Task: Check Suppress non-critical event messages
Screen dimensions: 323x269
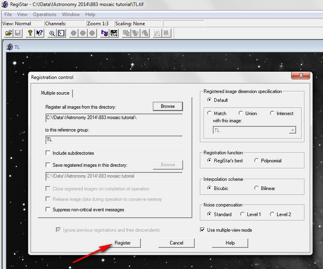Action: (x=48, y=209)
